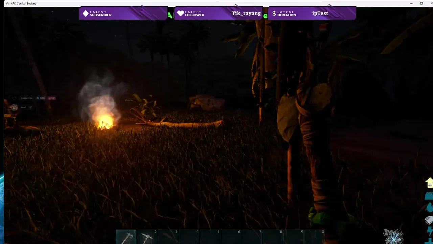433x244 pixels.
Task: Minimize the ARK: Survival Evolved window
Action: (411, 3)
